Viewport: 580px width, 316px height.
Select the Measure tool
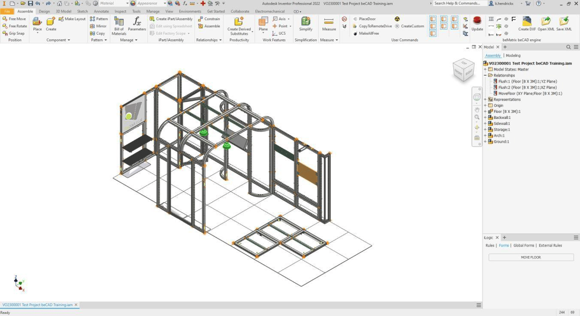coord(329,24)
